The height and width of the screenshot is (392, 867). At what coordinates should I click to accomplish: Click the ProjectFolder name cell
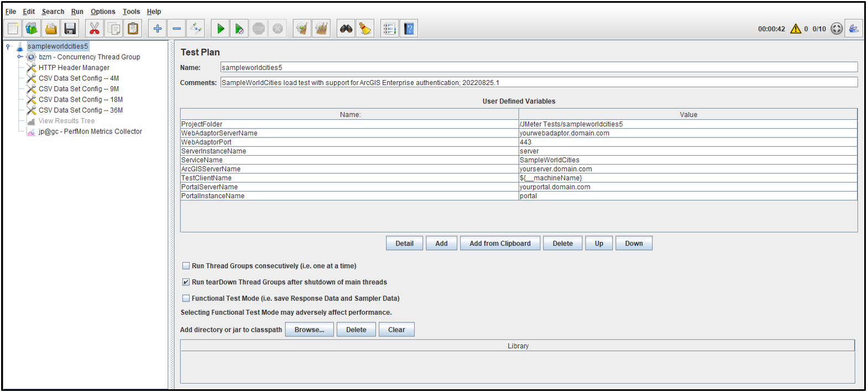coord(349,124)
